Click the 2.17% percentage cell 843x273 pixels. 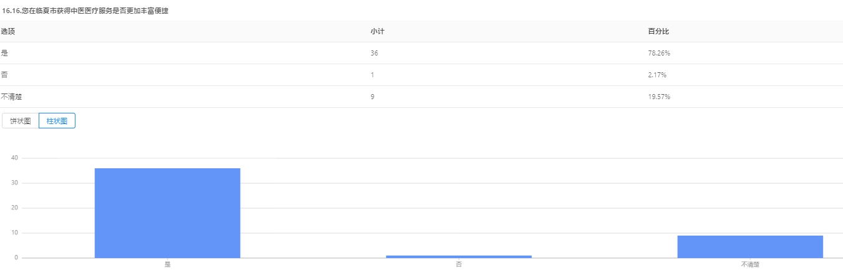pyautogui.click(x=657, y=75)
